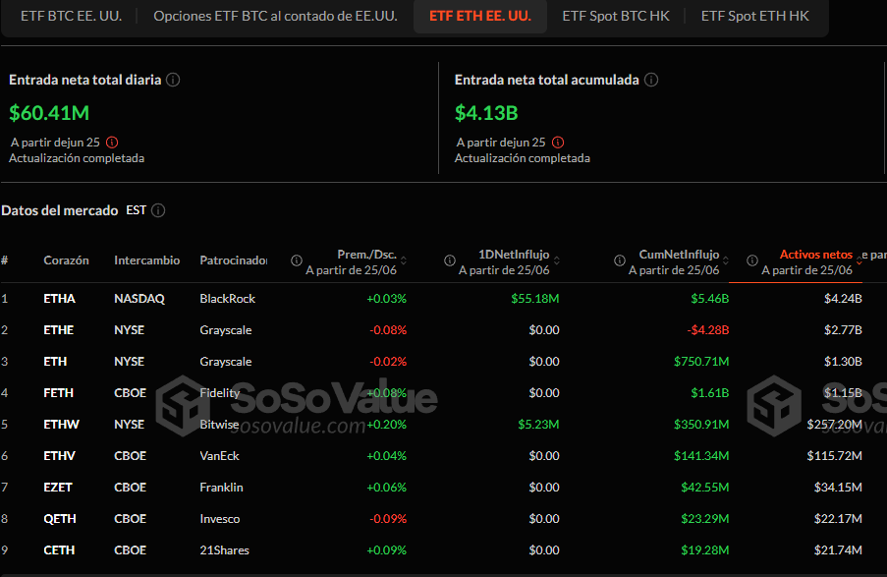887x577 pixels.
Task: Click info icon next to Entrada neta total diaria
Action: (173, 80)
